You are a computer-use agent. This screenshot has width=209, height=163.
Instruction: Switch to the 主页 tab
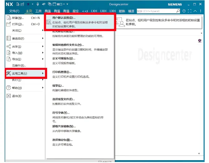(x=29, y=11)
